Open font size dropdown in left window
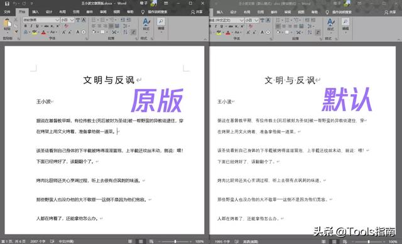 72,19
